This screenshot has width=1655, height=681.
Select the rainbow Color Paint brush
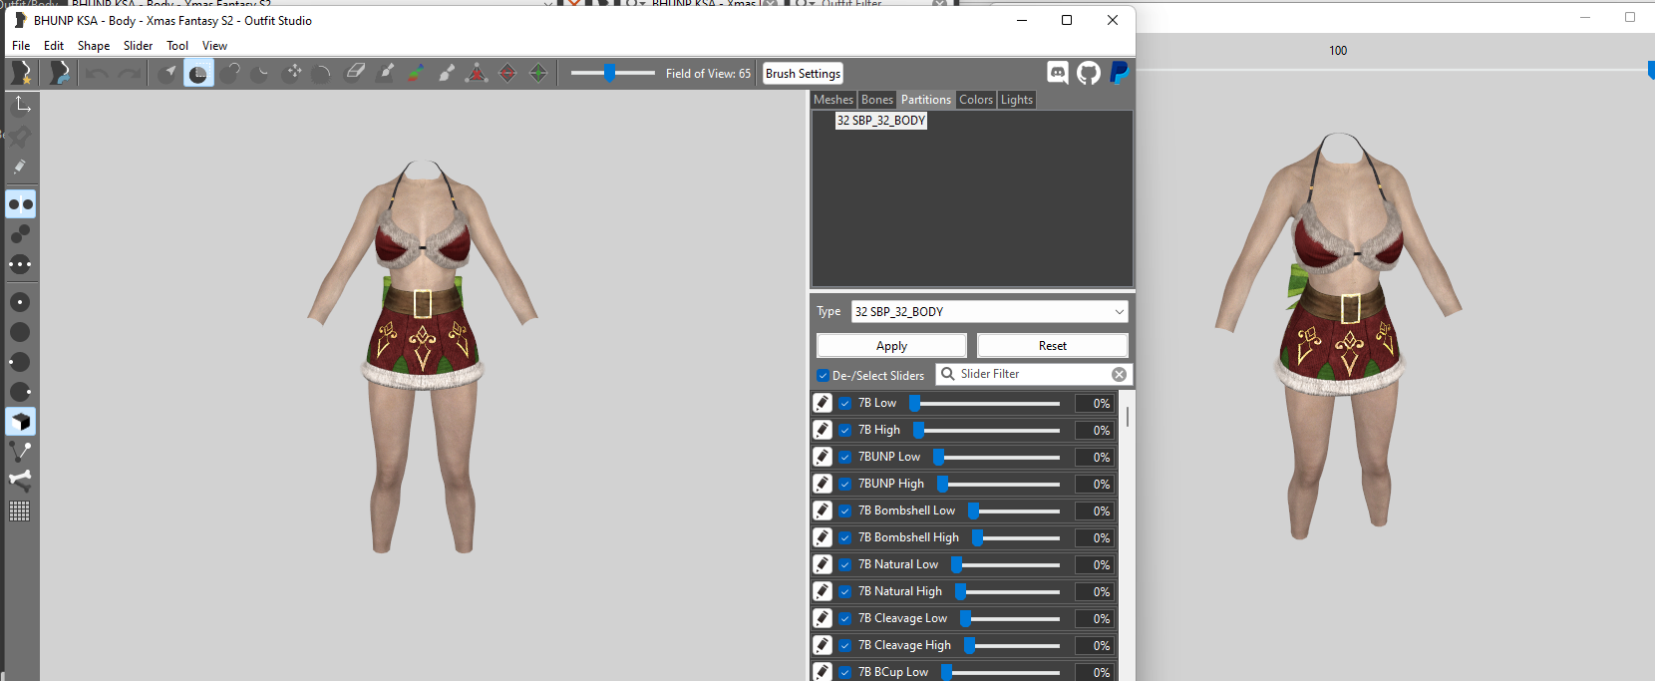pos(416,73)
